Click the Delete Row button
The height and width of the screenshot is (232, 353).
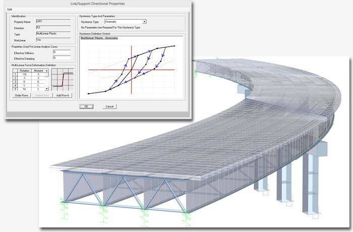(x=42, y=96)
